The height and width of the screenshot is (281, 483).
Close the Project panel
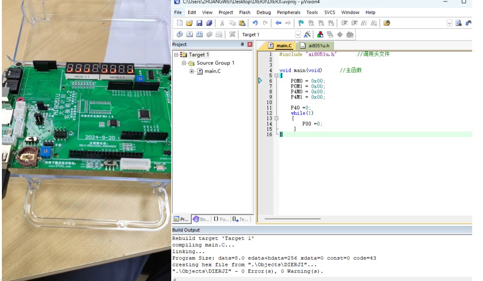coord(250,45)
